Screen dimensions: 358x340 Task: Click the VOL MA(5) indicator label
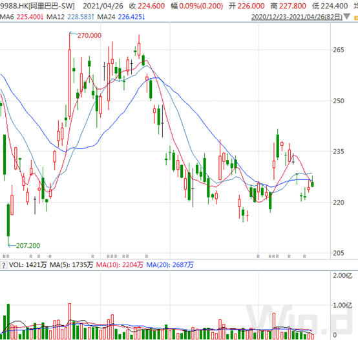coord(72,265)
